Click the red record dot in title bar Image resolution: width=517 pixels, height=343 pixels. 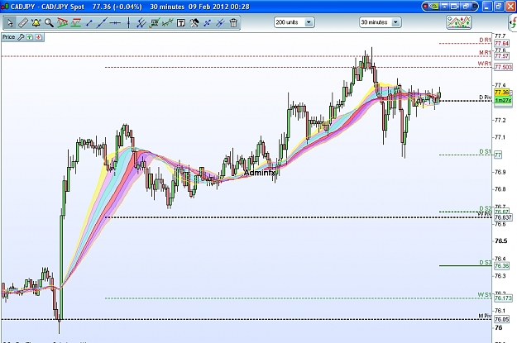(x=425, y=7)
